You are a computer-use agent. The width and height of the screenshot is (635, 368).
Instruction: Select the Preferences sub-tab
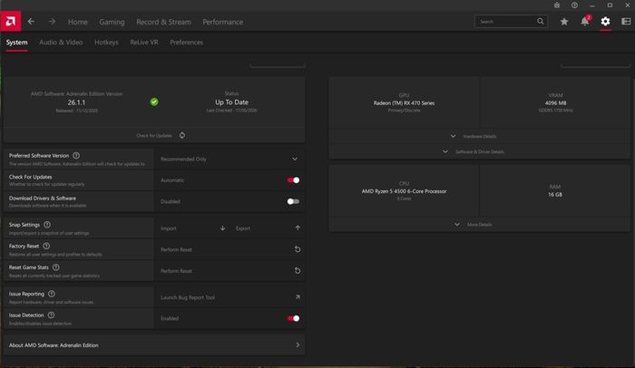click(186, 42)
